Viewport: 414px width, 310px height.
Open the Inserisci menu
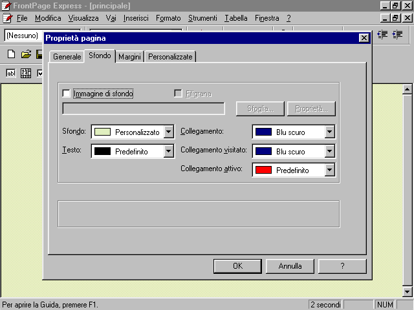point(136,18)
